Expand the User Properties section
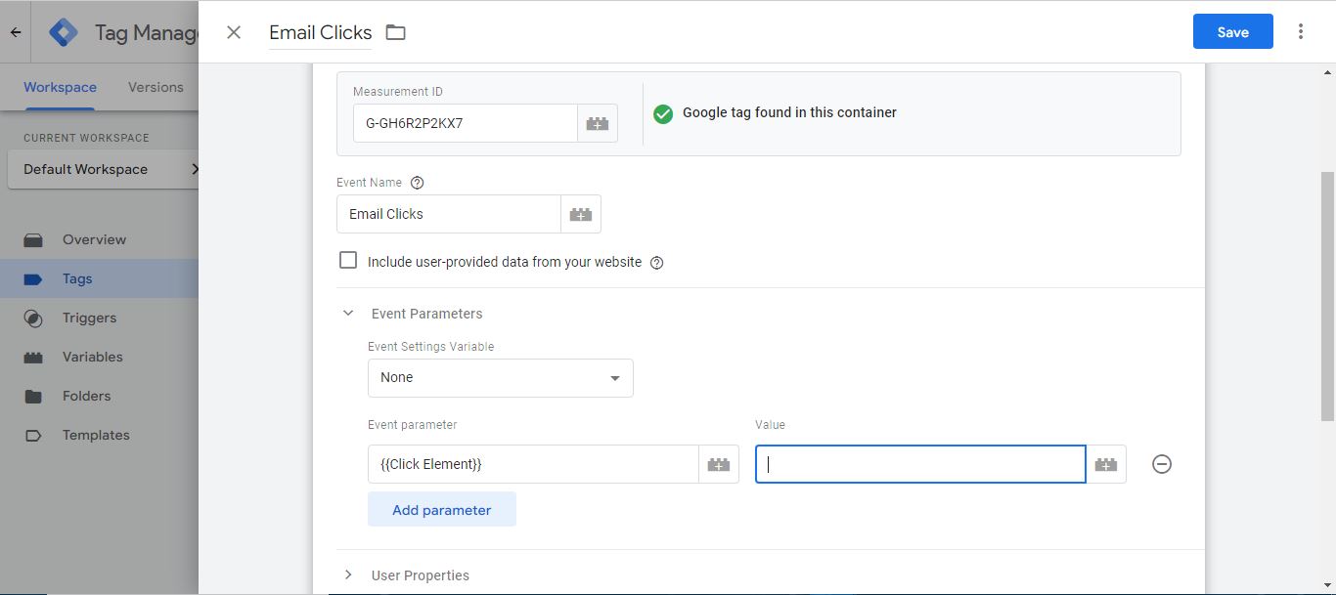The image size is (1336, 595). [348, 575]
